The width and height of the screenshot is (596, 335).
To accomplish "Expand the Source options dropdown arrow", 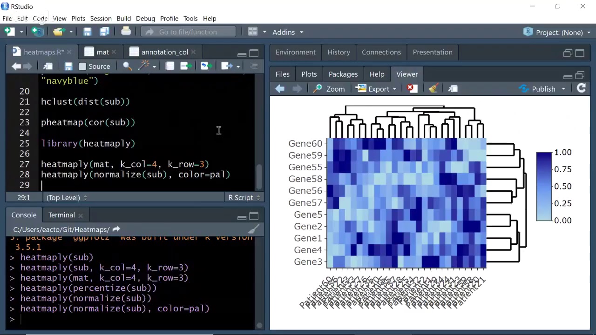I will pyautogui.click(x=238, y=67).
